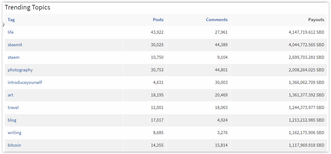Open the photography tag link

(20, 70)
